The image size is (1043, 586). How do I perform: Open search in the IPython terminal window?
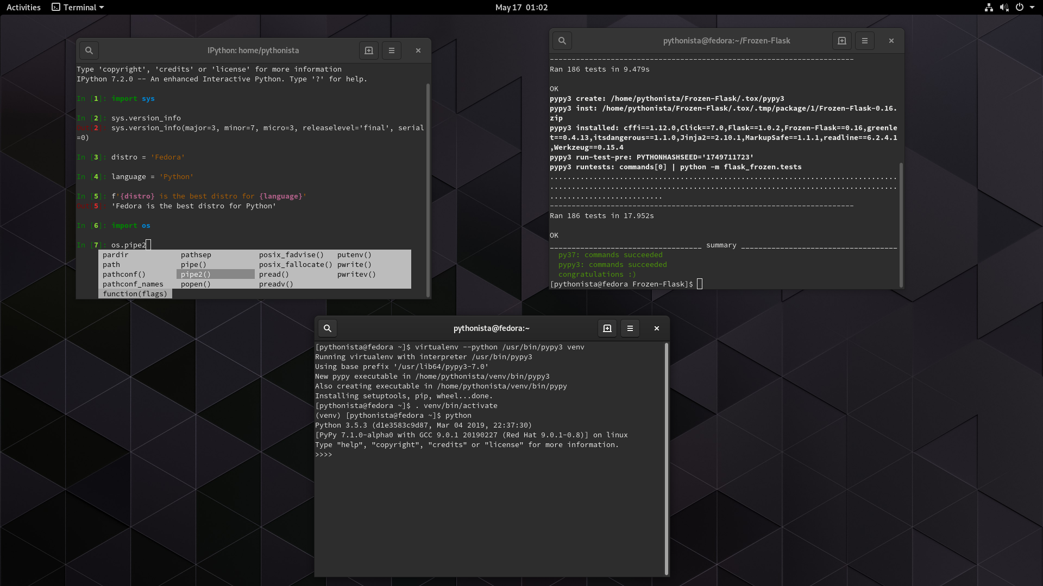click(89, 50)
